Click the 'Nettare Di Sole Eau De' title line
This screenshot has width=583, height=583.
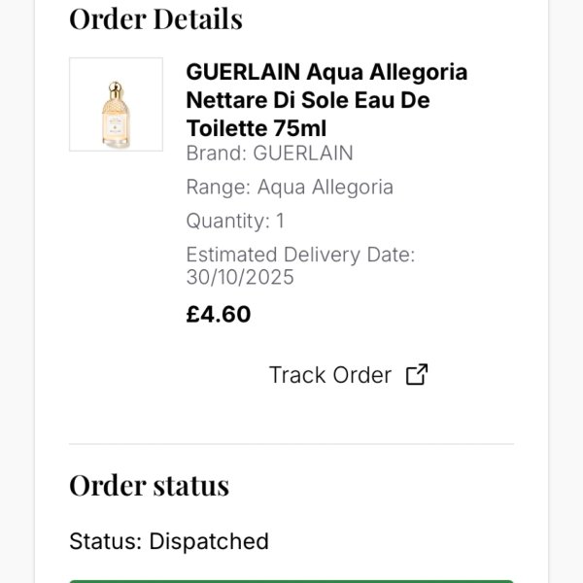[307, 100]
